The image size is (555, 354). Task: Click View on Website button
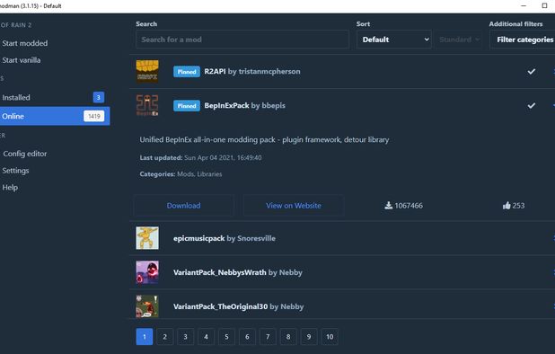[294, 206]
